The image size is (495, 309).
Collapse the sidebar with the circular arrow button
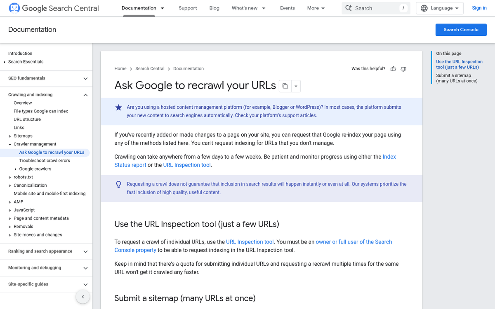(82, 297)
